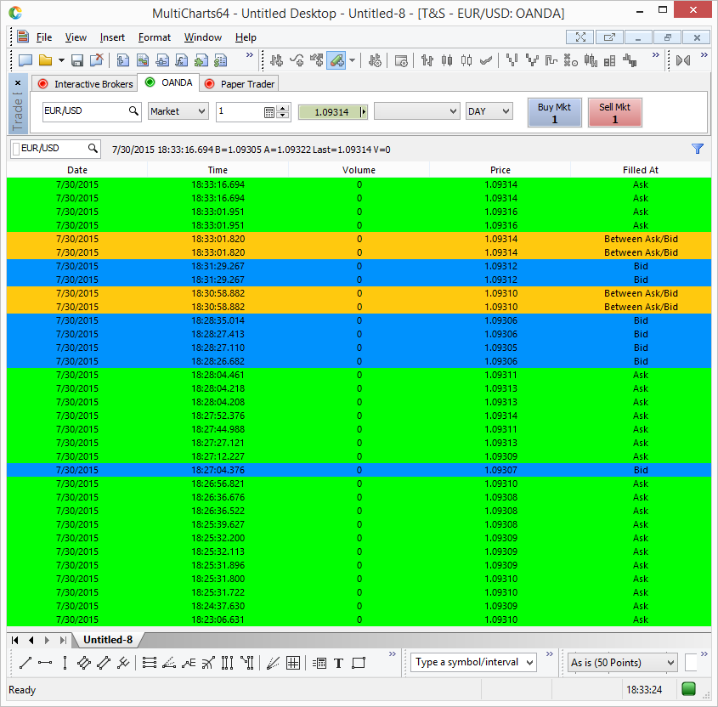This screenshot has height=707, width=718.
Task: Click the blue filter funnel icon
Action: tap(698, 149)
